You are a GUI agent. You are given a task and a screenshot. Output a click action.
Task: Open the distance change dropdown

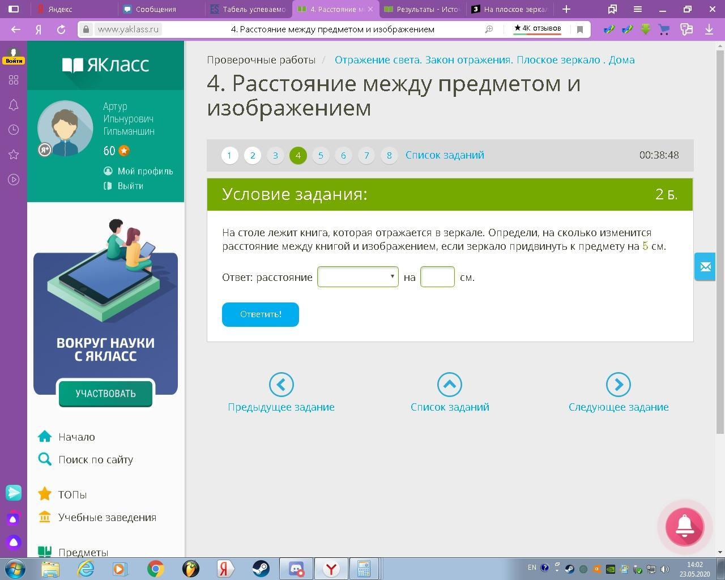point(358,277)
